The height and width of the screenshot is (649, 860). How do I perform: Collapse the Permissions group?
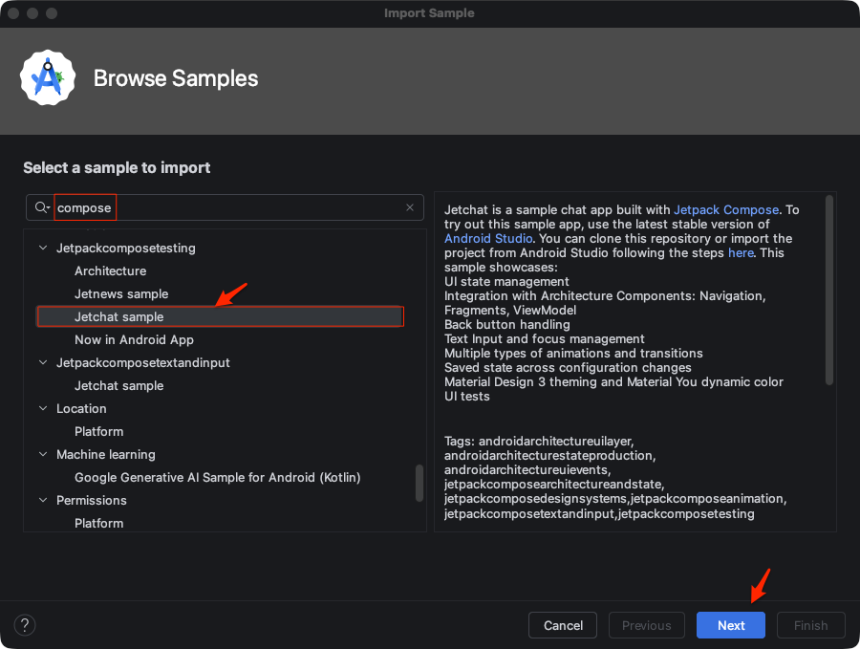pyautogui.click(x=43, y=500)
